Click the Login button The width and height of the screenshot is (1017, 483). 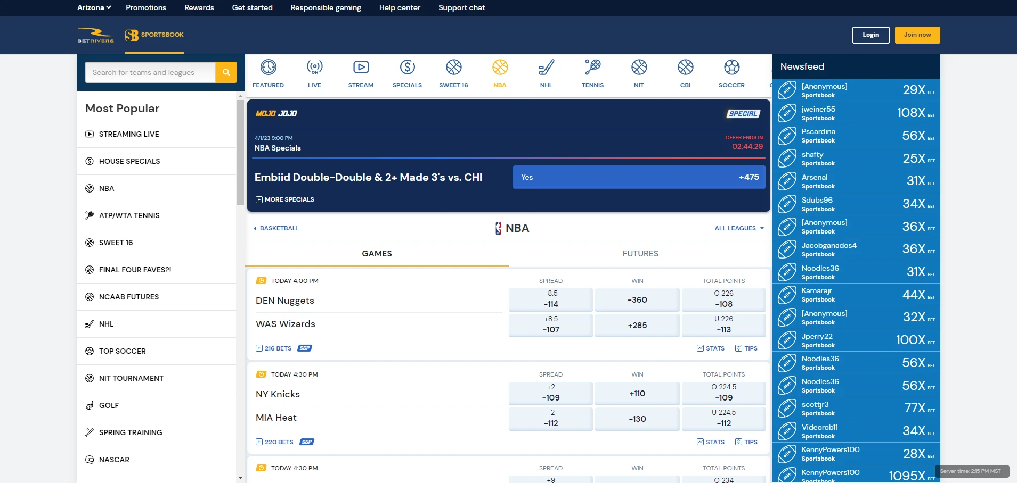pyautogui.click(x=871, y=35)
